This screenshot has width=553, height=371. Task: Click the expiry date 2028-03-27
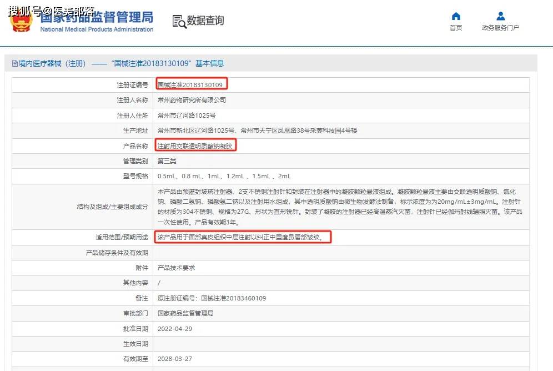pyautogui.click(x=174, y=359)
